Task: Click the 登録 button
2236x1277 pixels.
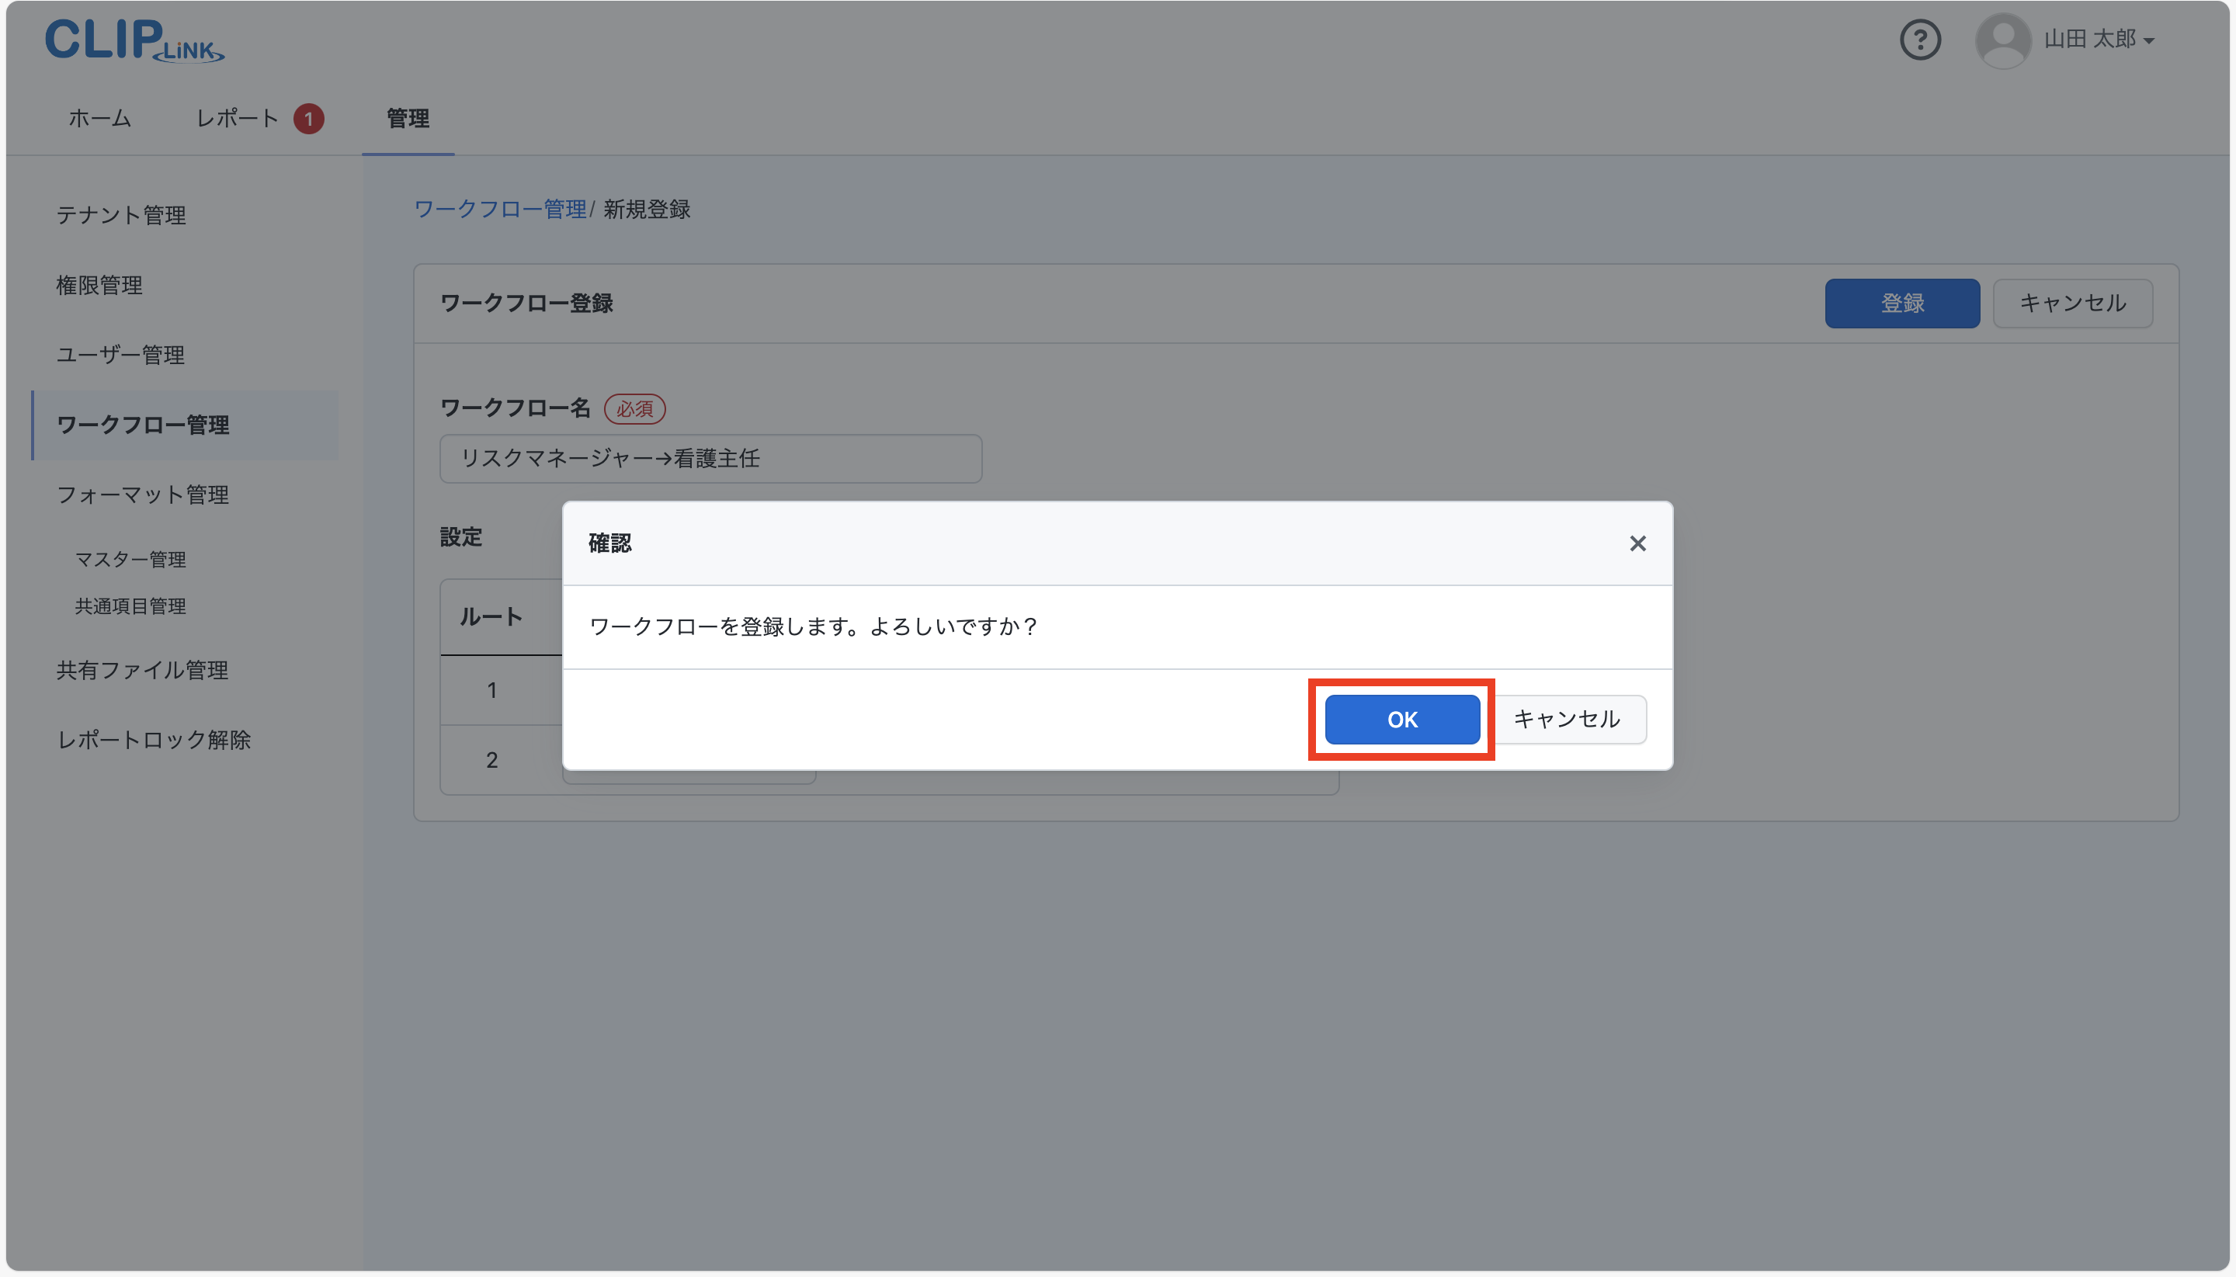Action: click(x=1901, y=303)
